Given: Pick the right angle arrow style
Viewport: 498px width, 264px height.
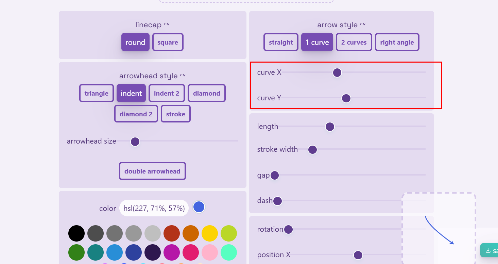Looking at the screenshot, I should tap(397, 42).
